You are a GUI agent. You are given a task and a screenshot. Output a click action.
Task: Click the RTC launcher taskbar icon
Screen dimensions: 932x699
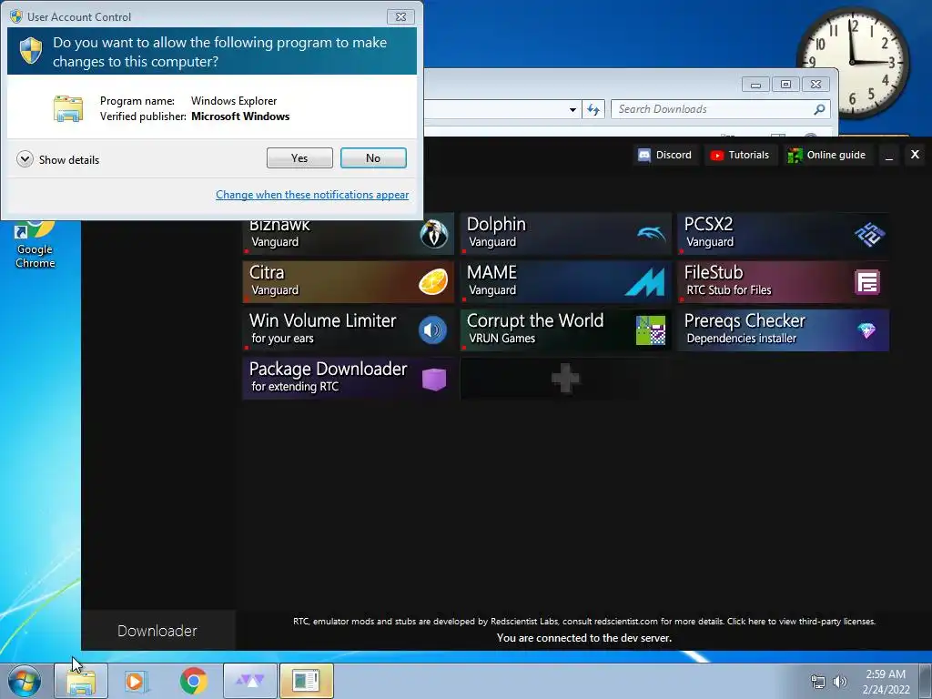pyautogui.click(x=250, y=681)
